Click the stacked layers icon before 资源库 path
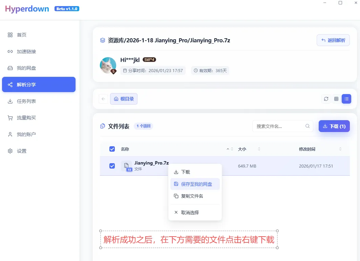The width and height of the screenshot is (360, 261). [103, 40]
